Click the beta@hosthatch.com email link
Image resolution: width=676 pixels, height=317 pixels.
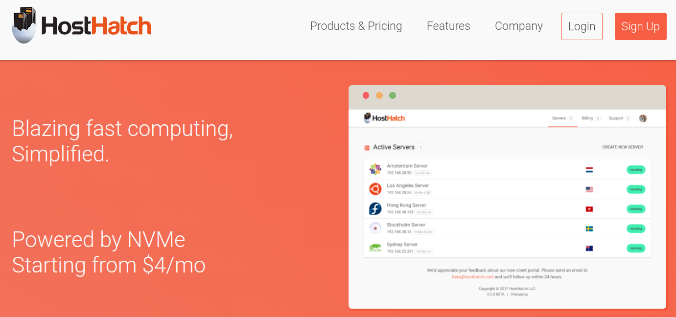pos(473,277)
